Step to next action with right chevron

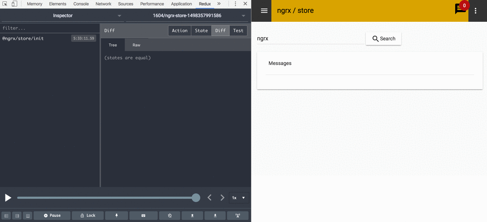tap(222, 197)
